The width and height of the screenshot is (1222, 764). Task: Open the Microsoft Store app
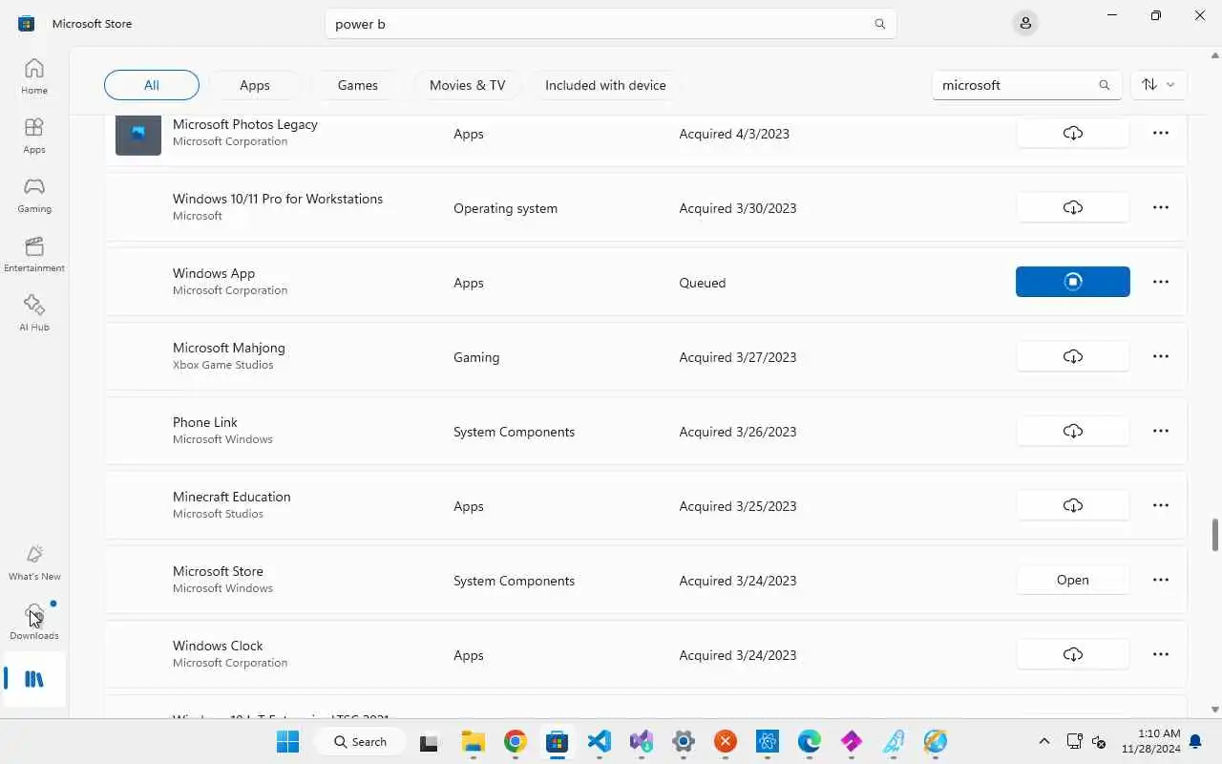click(x=1073, y=580)
